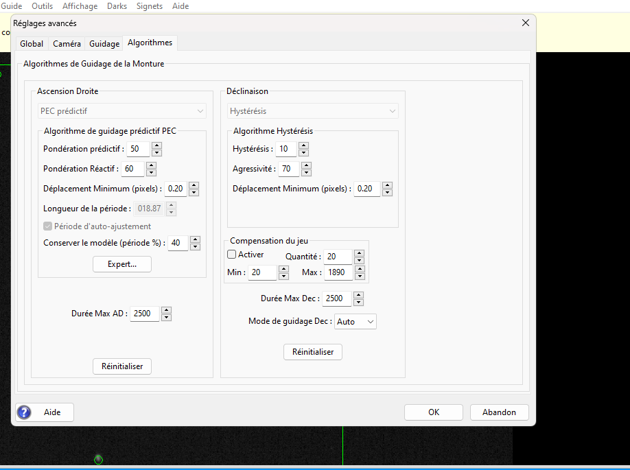Decrease RA Déplacement Minimum value
The image size is (630, 470).
(194, 192)
